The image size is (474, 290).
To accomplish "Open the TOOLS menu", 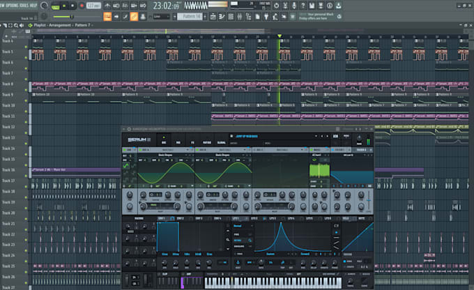I will click(x=23, y=6).
